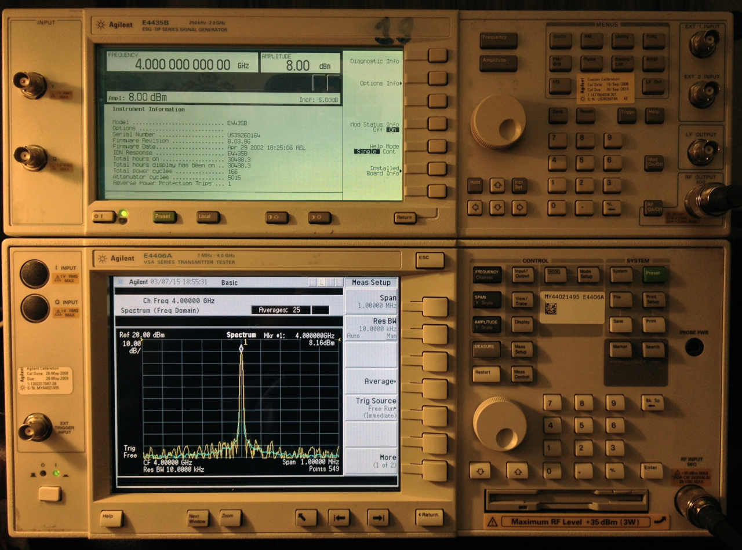Toggle Mod On/Off on the signal generator
This screenshot has height=550, width=742.
coord(653,163)
